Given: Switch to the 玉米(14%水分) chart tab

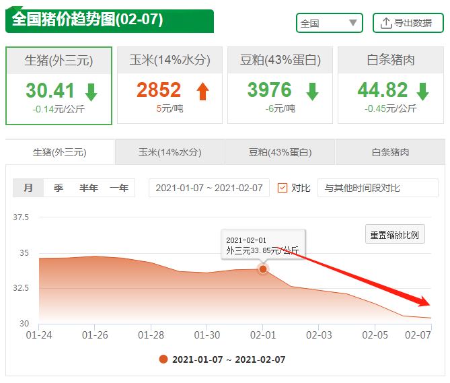Looking at the screenshot, I should [170, 152].
